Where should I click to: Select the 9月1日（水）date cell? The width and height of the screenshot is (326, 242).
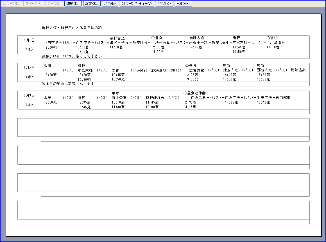point(29,44)
